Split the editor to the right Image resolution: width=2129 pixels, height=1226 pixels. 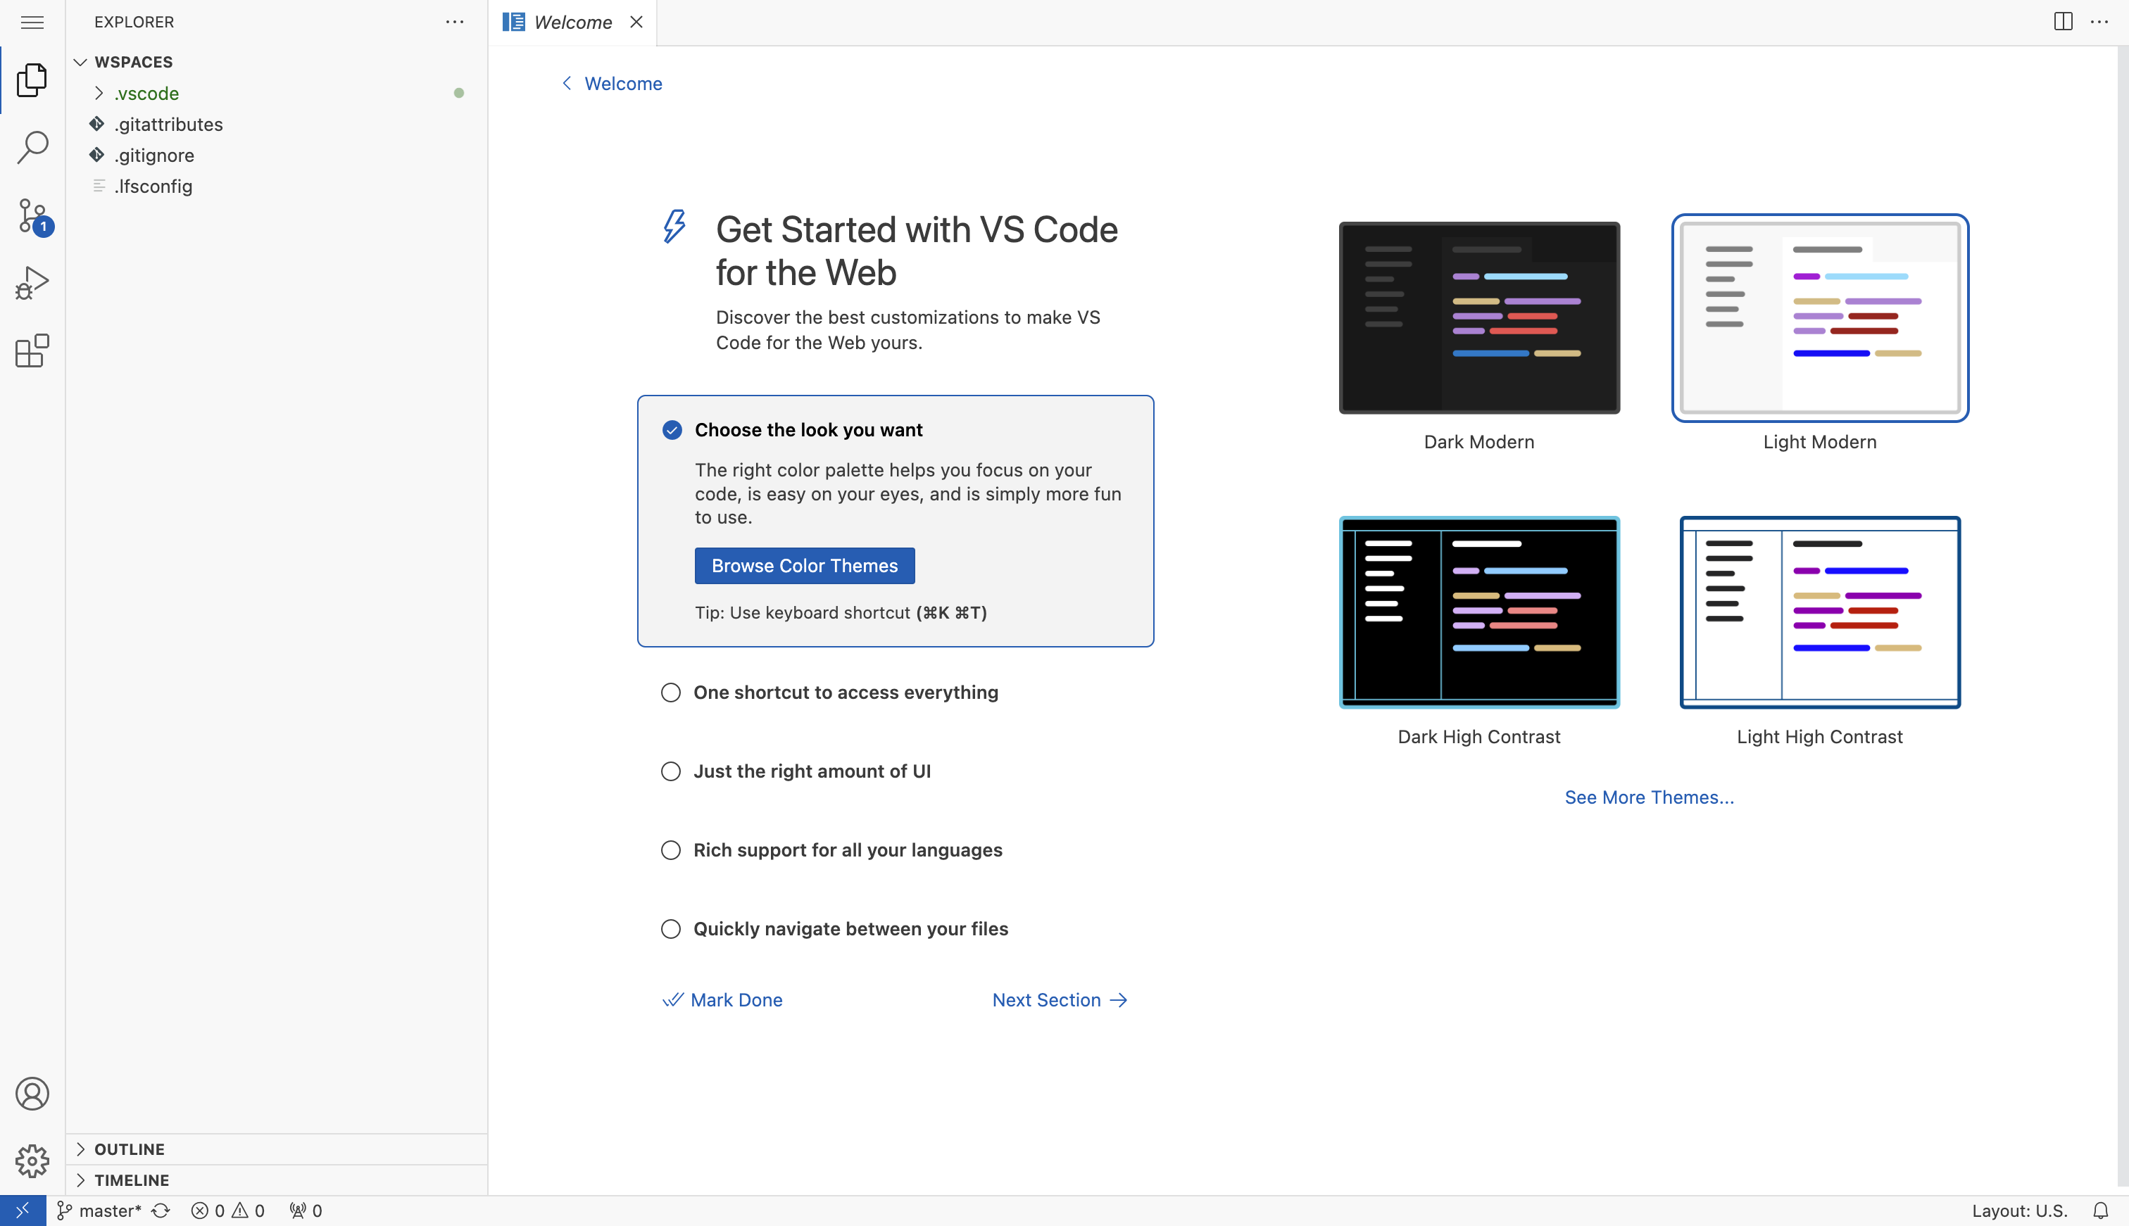pyautogui.click(x=2063, y=22)
